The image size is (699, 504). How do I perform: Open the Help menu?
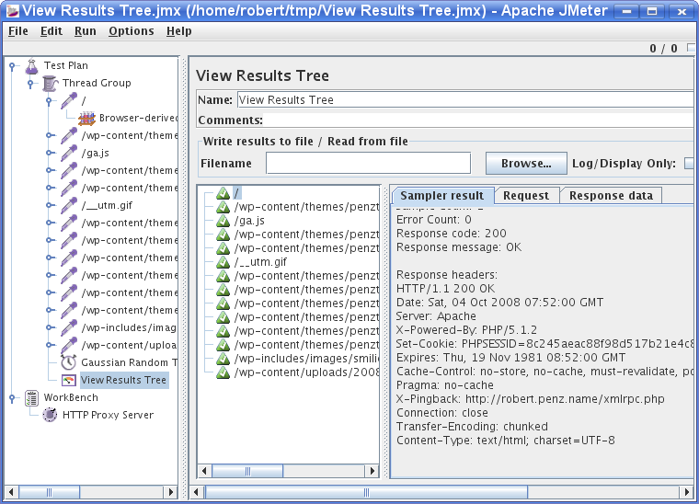coord(179,31)
